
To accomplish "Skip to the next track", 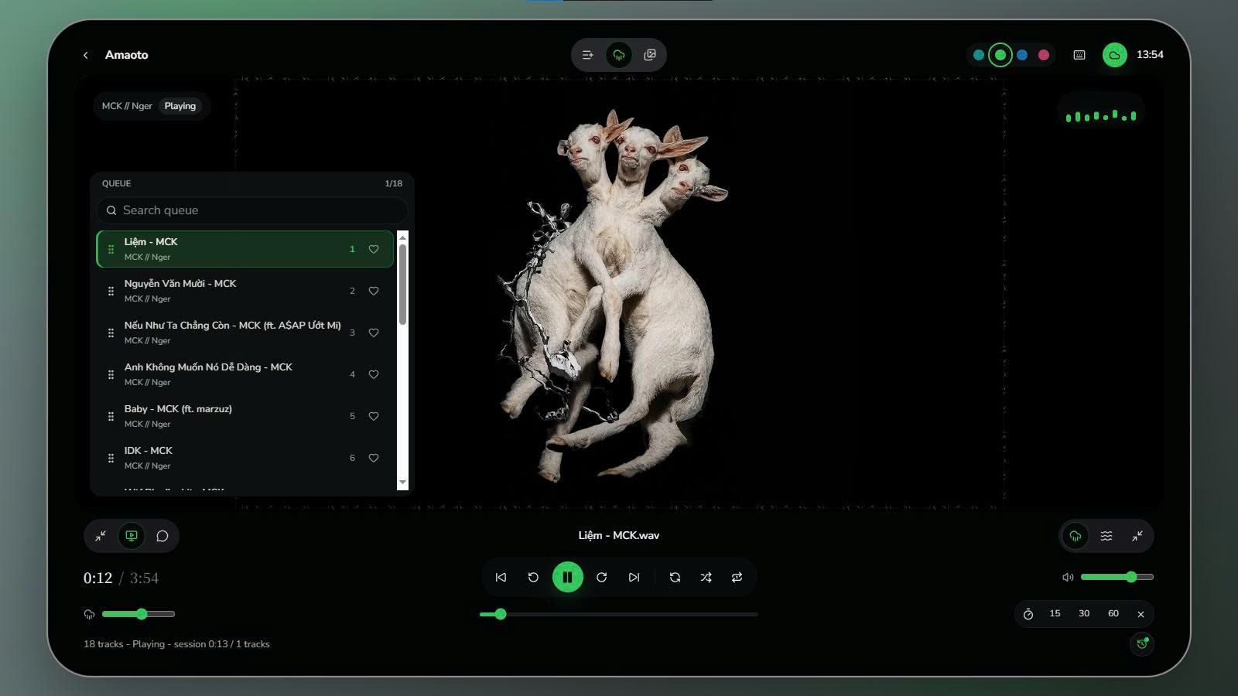I will [634, 578].
